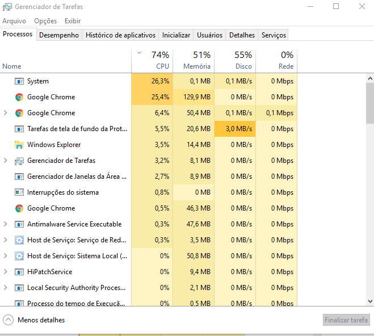The image size is (374, 336).
Task: Click the HiPatchService process icon
Action: 19,272
